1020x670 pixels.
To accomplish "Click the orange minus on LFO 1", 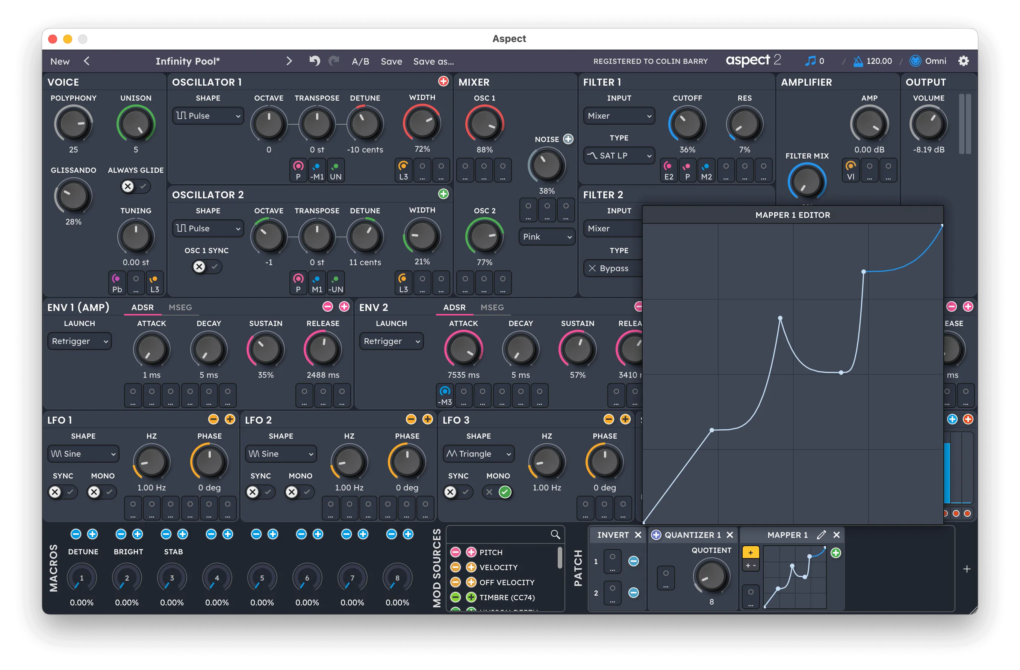I will coord(213,419).
